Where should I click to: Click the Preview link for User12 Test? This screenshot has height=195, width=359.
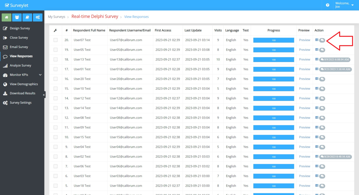click(304, 98)
